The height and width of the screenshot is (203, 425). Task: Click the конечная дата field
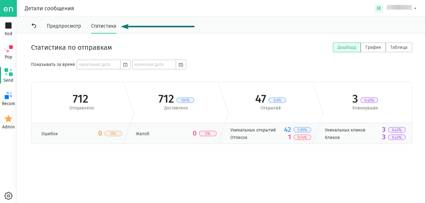(x=154, y=65)
